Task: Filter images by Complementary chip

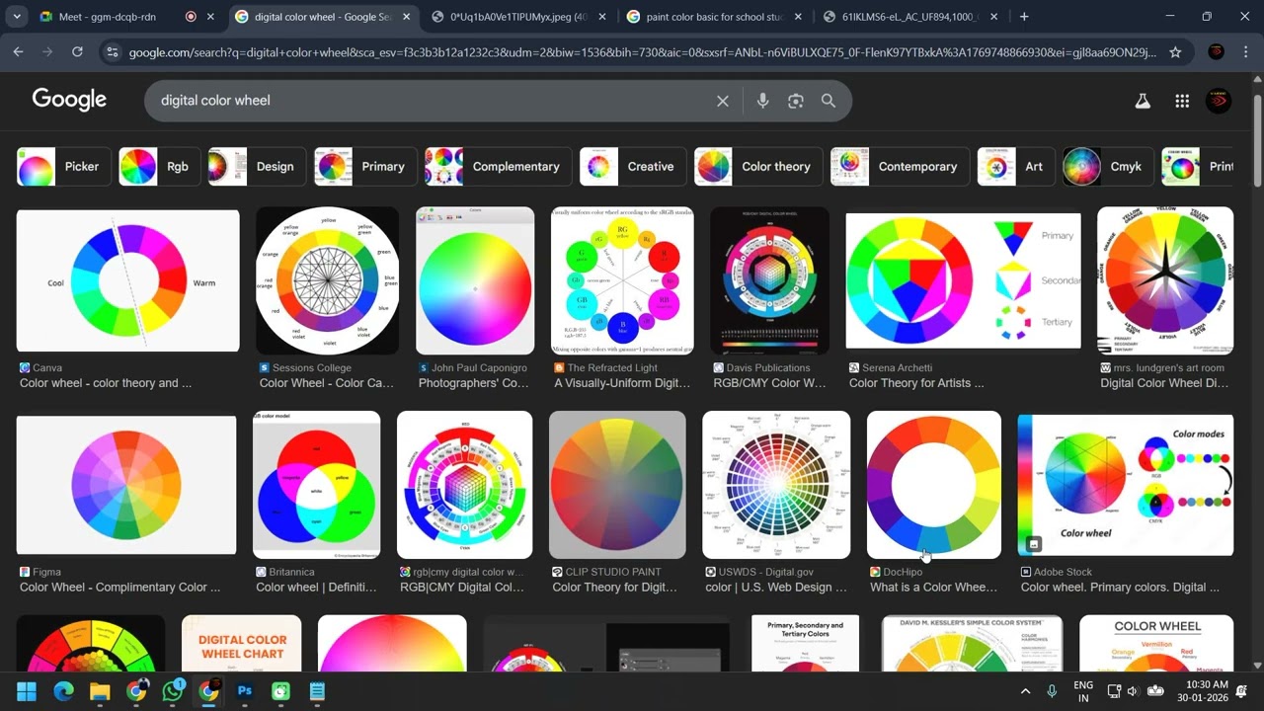Action: [x=499, y=167]
